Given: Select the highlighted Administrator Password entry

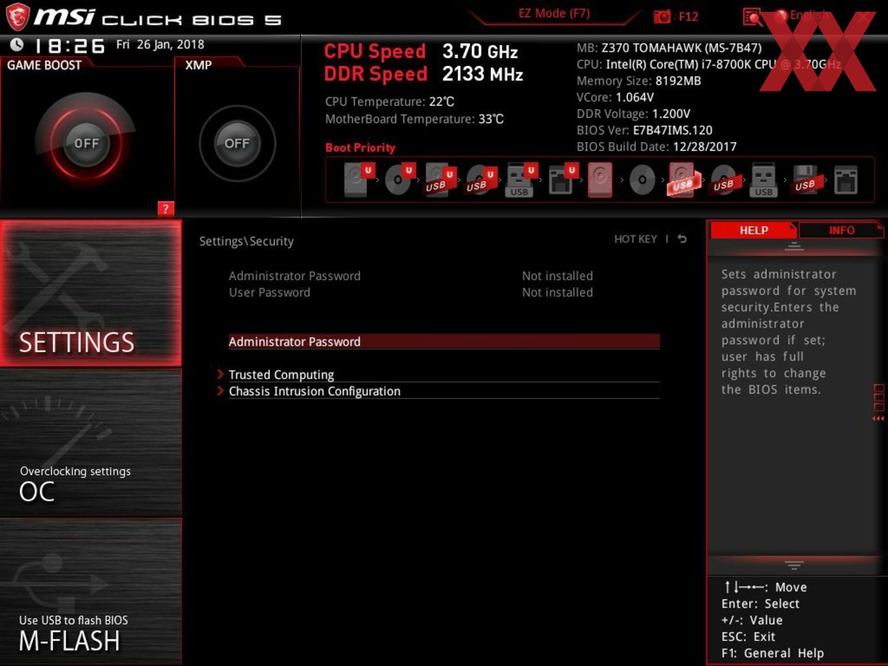Looking at the screenshot, I should pyautogui.click(x=444, y=341).
